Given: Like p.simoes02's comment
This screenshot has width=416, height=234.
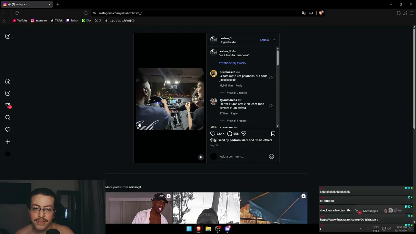Looking at the screenshot, I should click(x=271, y=78).
